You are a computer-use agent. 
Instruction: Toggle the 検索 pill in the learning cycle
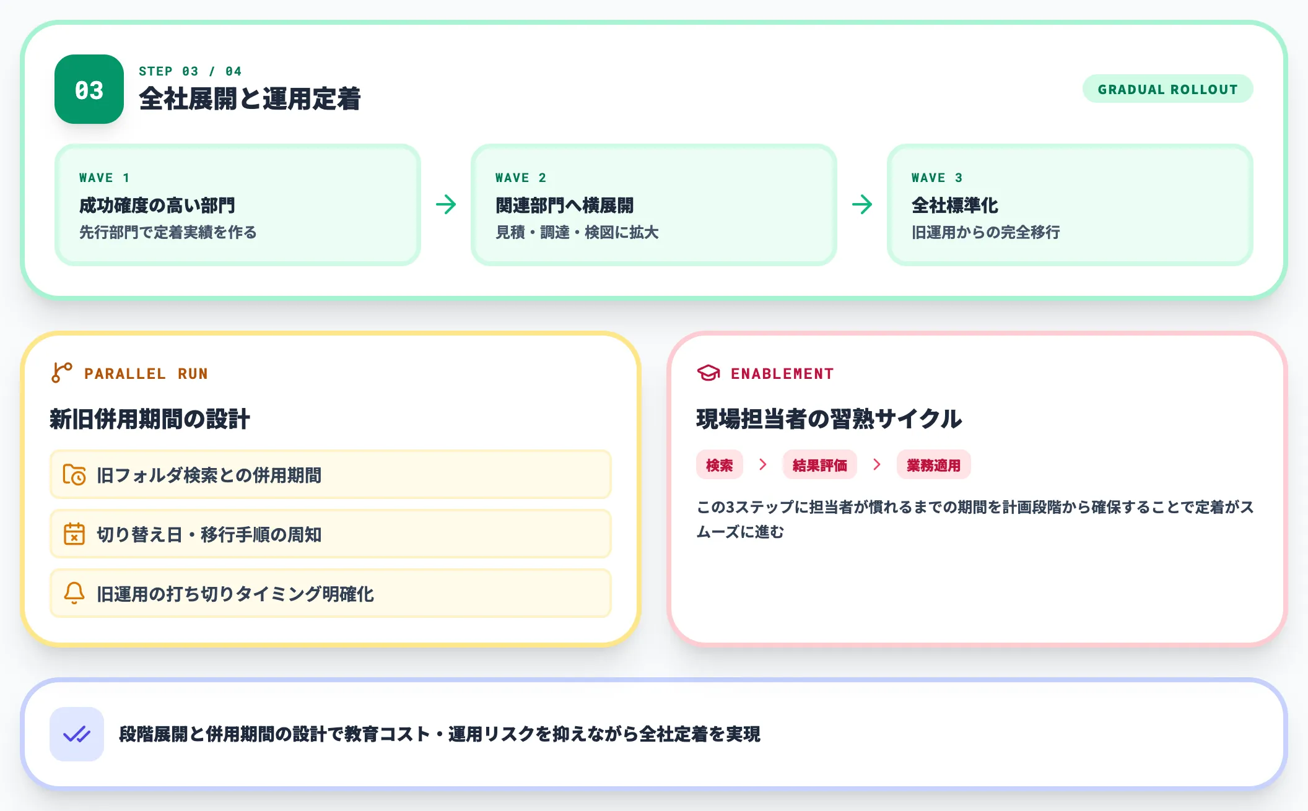(x=719, y=465)
